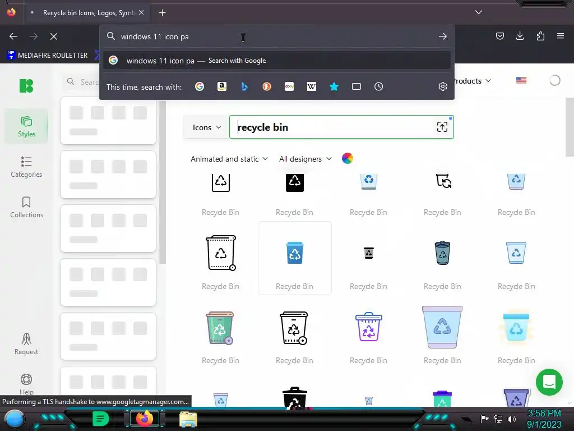Viewport: 574px width, 431px height.
Task: Expand All designers dropdown
Action: click(x=305, y=159)
